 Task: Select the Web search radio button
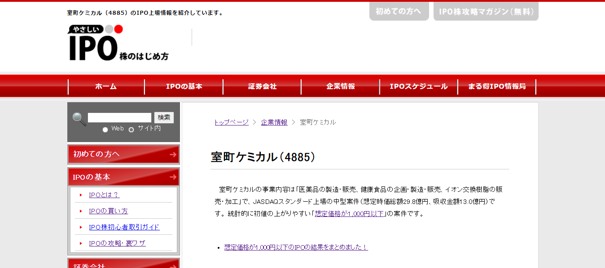tap(105, 130)
